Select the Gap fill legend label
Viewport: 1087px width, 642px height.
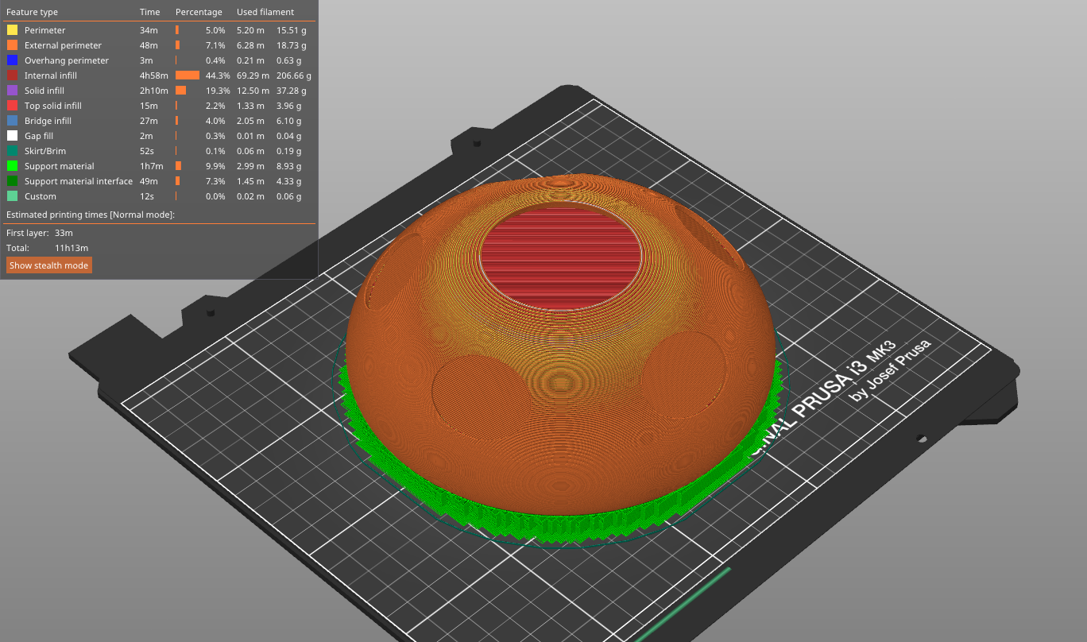[x=39, y=136]
